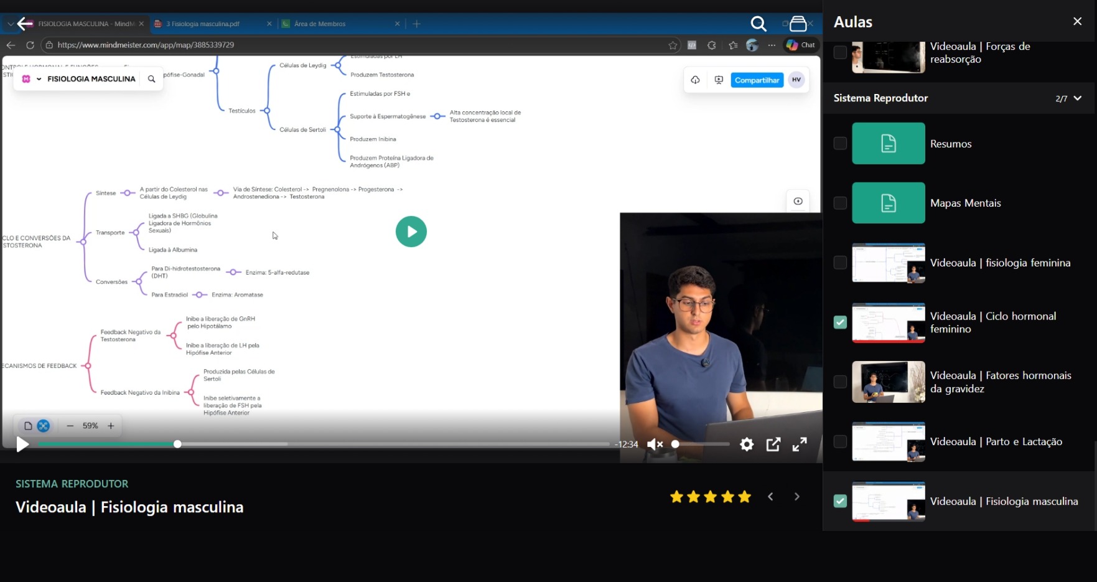The width and height of the screenshot is (1097, 582).
Task: Click the HV user avatar
Action: [x=796, y=80]
